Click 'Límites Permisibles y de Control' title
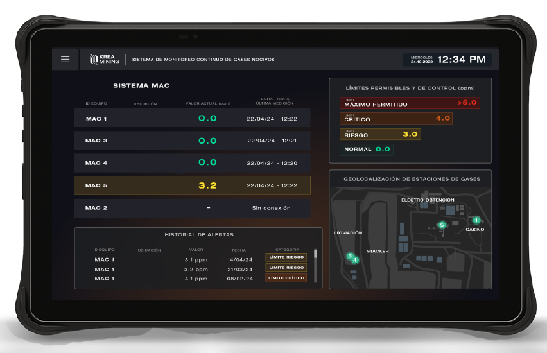Screen dimensions: 547x353 click(410, 89)
